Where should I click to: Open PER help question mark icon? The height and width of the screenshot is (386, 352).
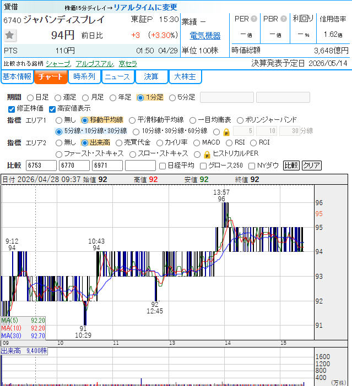click(x=254, y=19)
